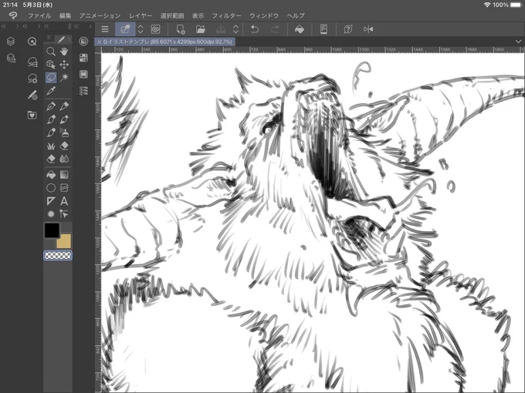
Task: Open file using folder icon
Action: tap(200, 29)
